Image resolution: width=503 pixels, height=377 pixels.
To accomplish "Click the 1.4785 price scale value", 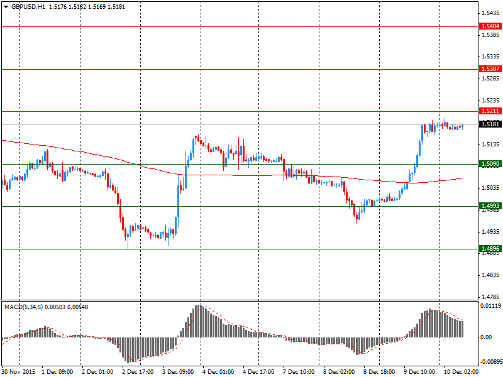I will coord(490,297).
